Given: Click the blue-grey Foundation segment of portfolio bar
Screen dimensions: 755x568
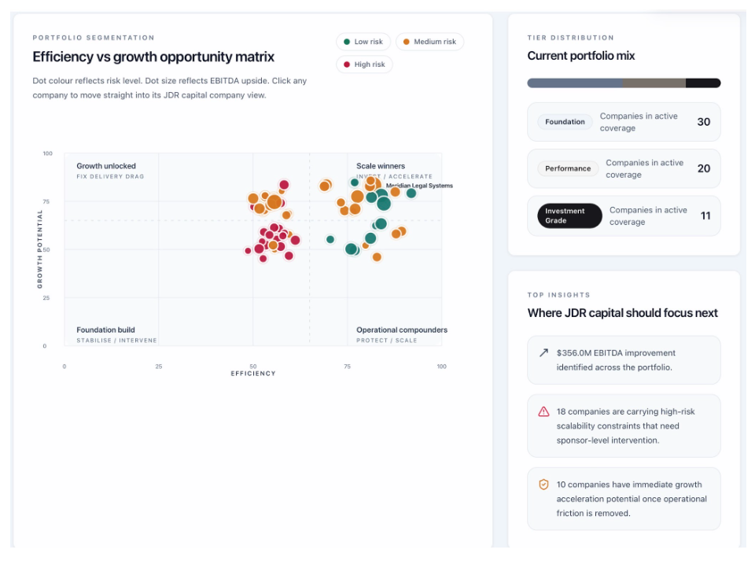Looking at the screenshot, I should pos(574,83).
